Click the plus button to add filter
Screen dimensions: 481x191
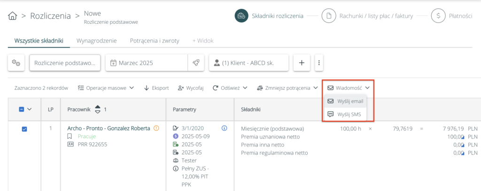302,63
